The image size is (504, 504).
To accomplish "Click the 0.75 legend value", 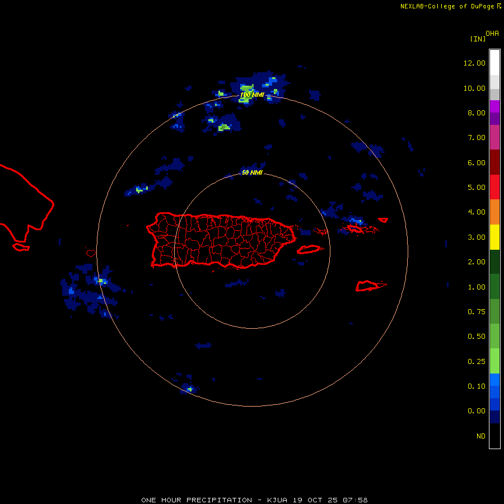I will pos(477,312).
